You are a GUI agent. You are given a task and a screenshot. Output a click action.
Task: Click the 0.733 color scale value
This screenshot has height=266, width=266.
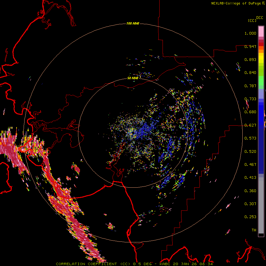250,99
